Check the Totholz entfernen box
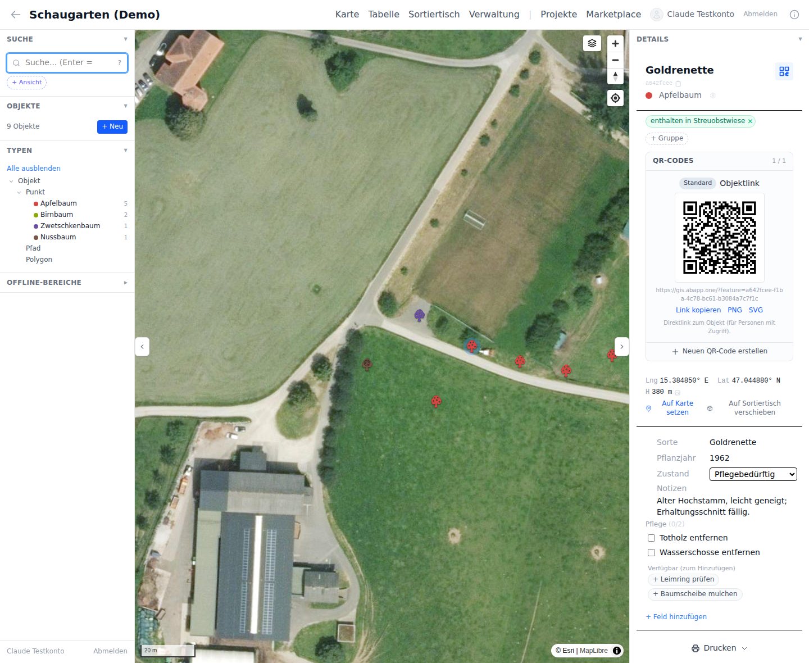 (x=652, y=538)
